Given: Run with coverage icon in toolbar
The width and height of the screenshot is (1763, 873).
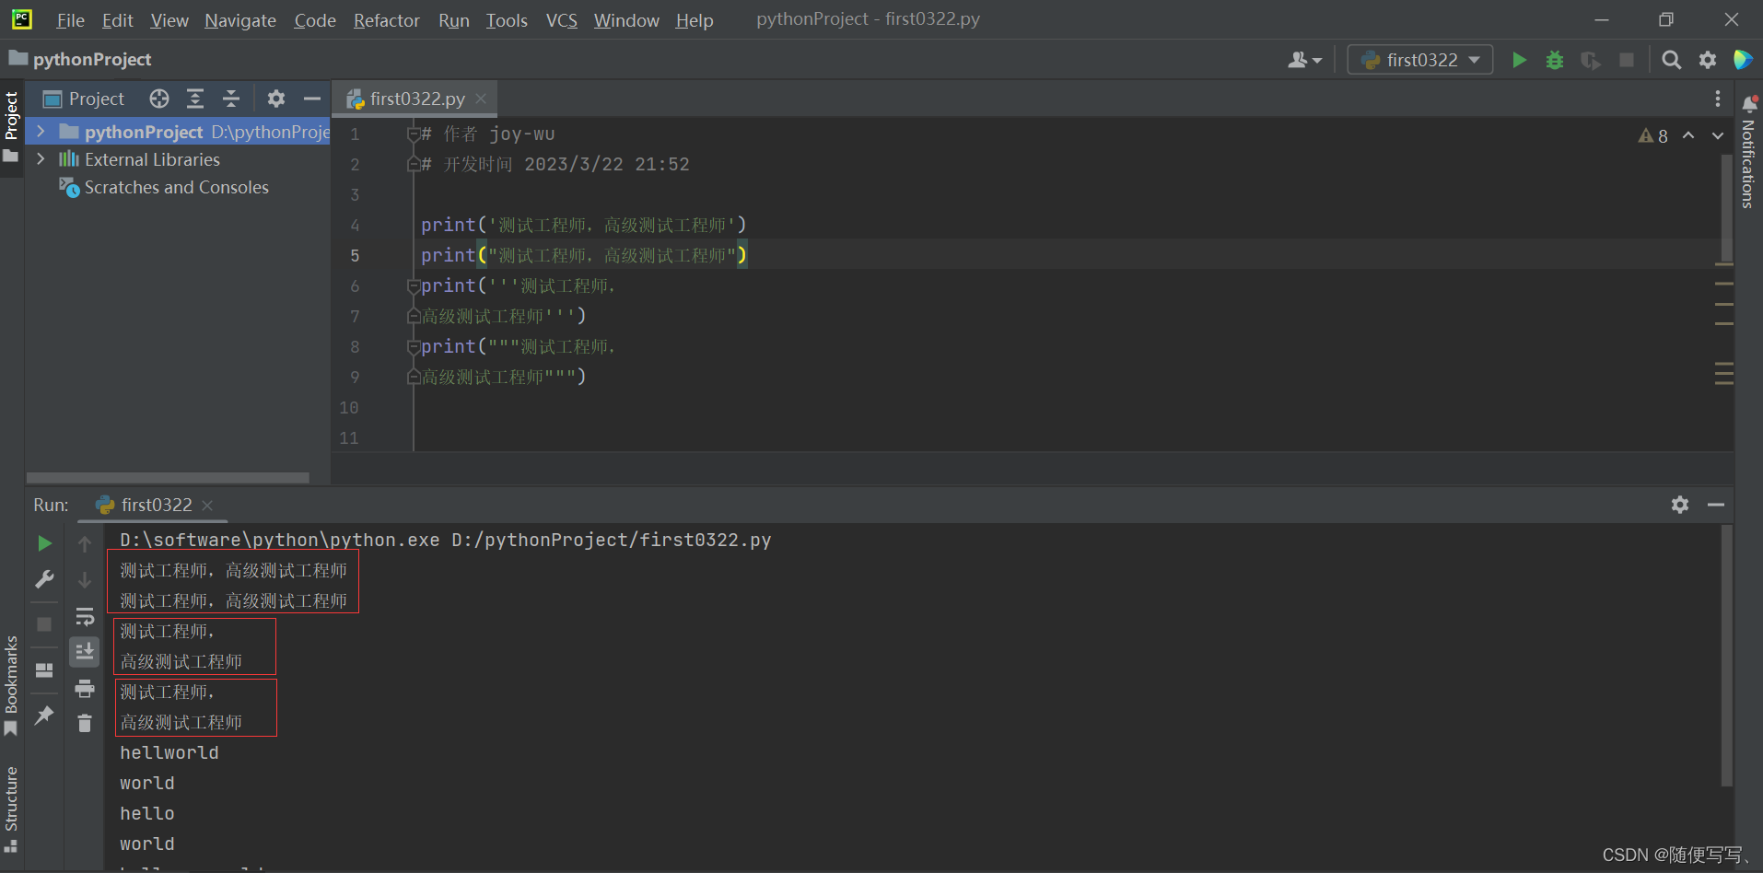Looking at the screenshot, I should tap(1591, 60).
